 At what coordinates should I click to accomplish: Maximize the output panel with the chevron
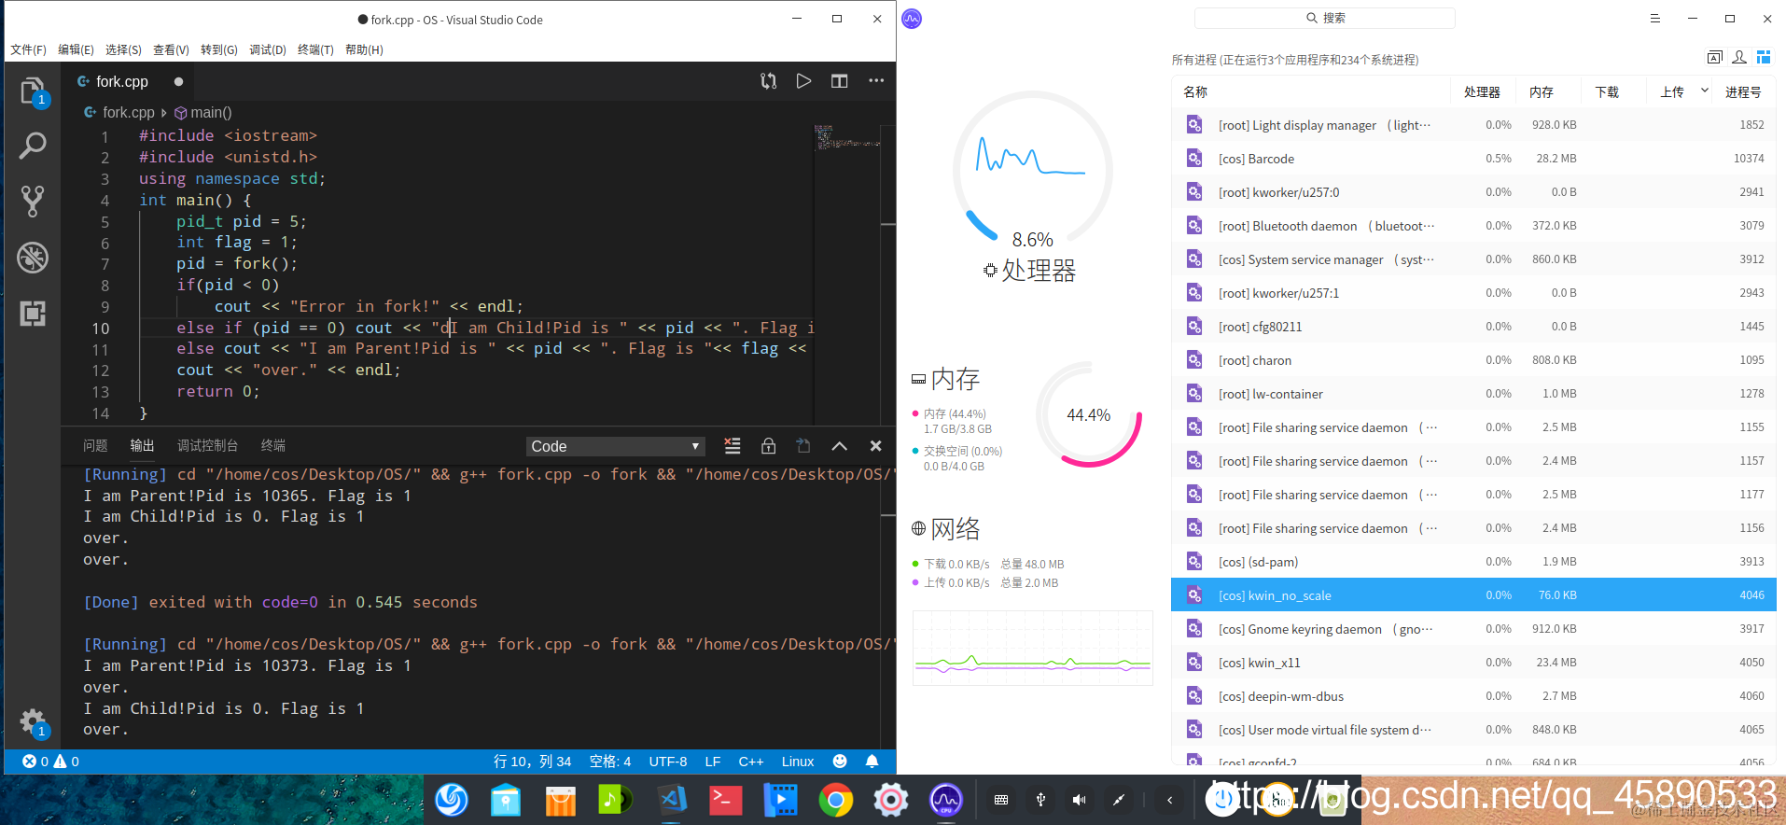(840, 446)
